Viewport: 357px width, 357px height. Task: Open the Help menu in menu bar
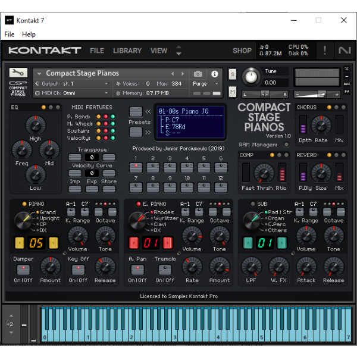tap(29, 35)
